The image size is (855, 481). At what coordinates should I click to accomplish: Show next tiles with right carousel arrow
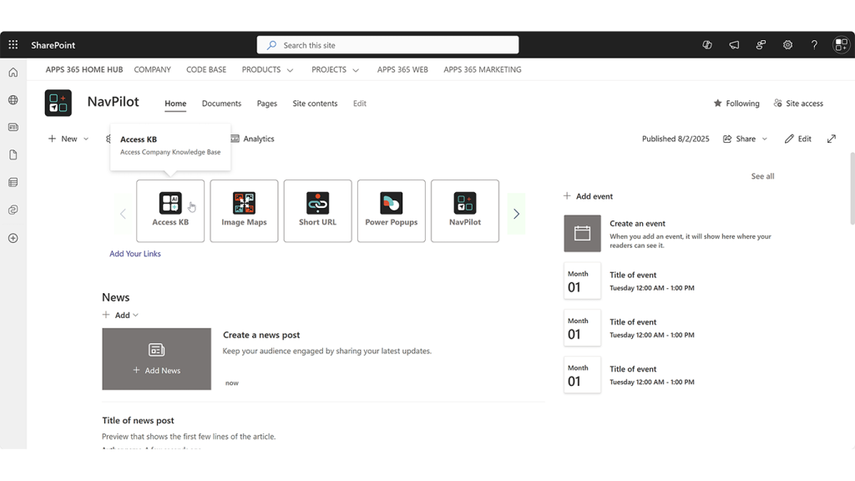(x=516, y=214)
